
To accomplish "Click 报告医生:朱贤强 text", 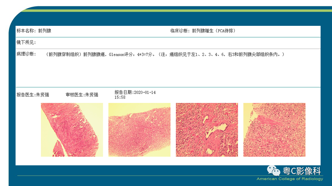I will pos(33,95).
